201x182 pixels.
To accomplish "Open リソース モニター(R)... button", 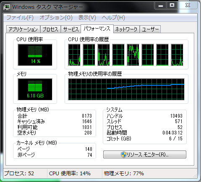I will click(145, 155).
